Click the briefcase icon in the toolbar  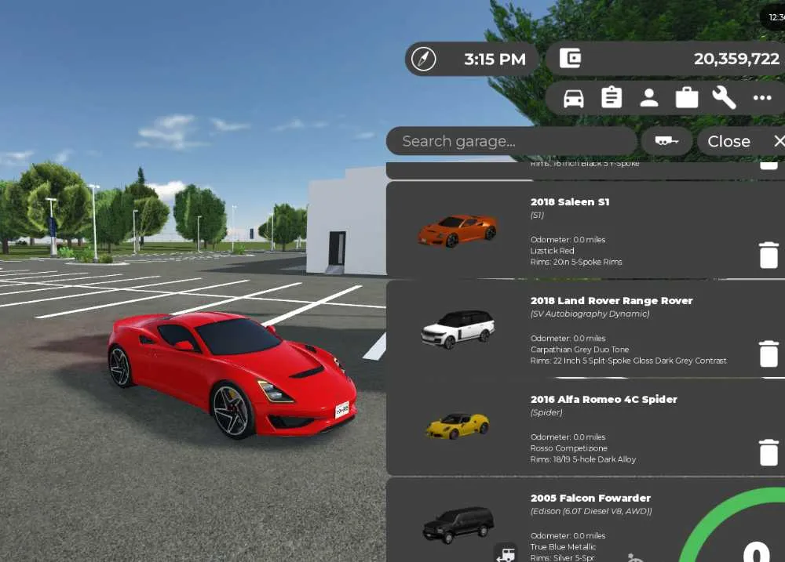686,98
